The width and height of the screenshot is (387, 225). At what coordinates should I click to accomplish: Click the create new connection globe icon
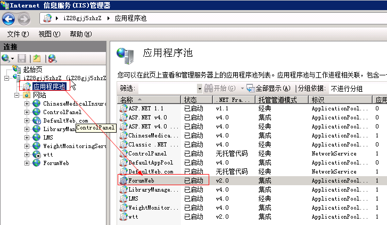(6, 58)
